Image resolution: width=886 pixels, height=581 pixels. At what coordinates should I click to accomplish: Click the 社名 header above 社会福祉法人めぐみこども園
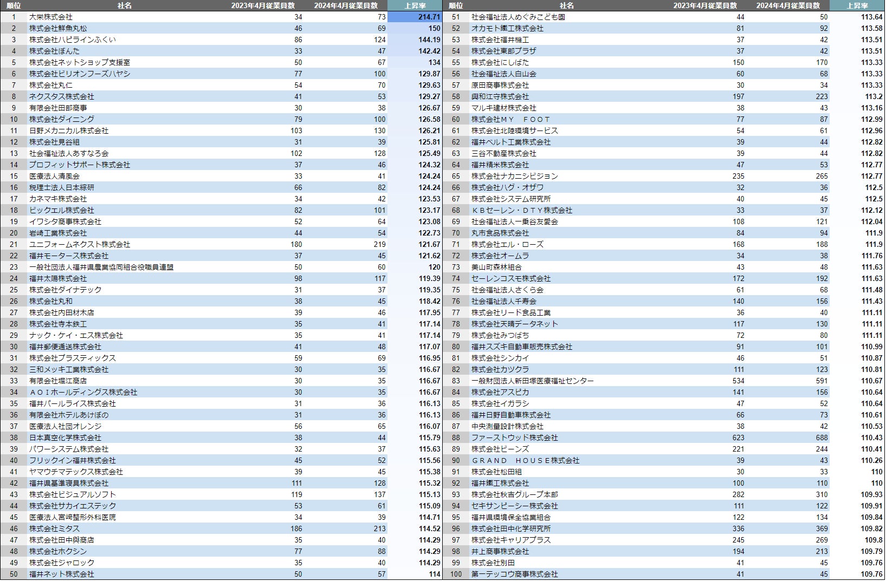point(566,5)
